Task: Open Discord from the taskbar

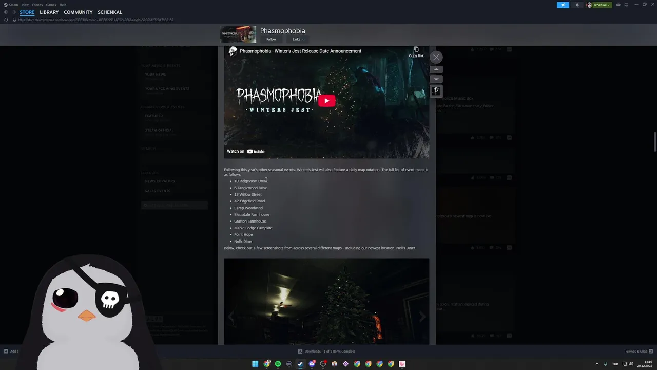Action: pyautogui.click(x=312, y=364)
